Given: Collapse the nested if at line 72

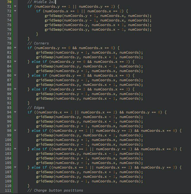Looking at the screenshot, I should tap(15, 11).
